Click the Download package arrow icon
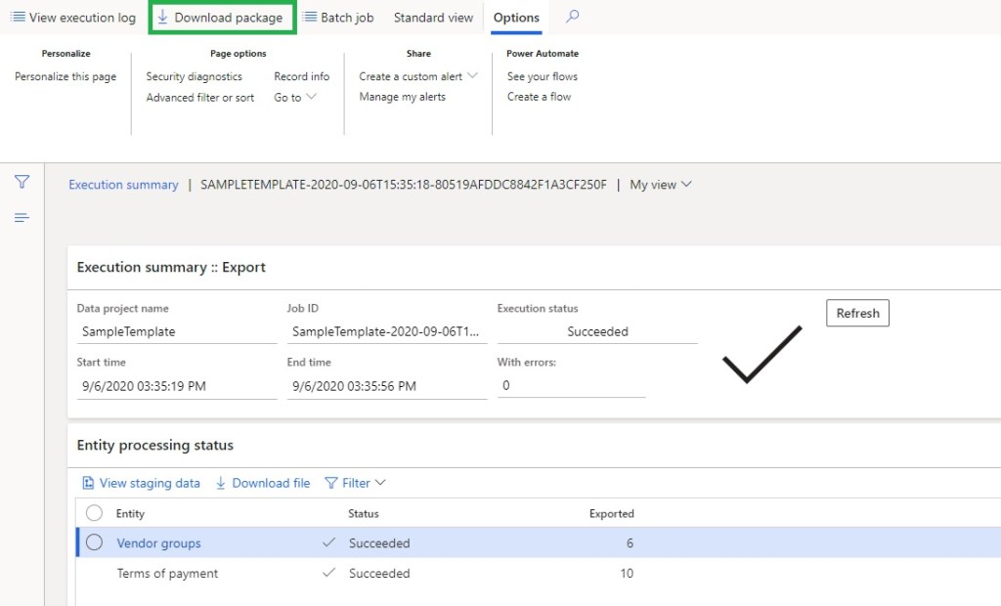 163,18
